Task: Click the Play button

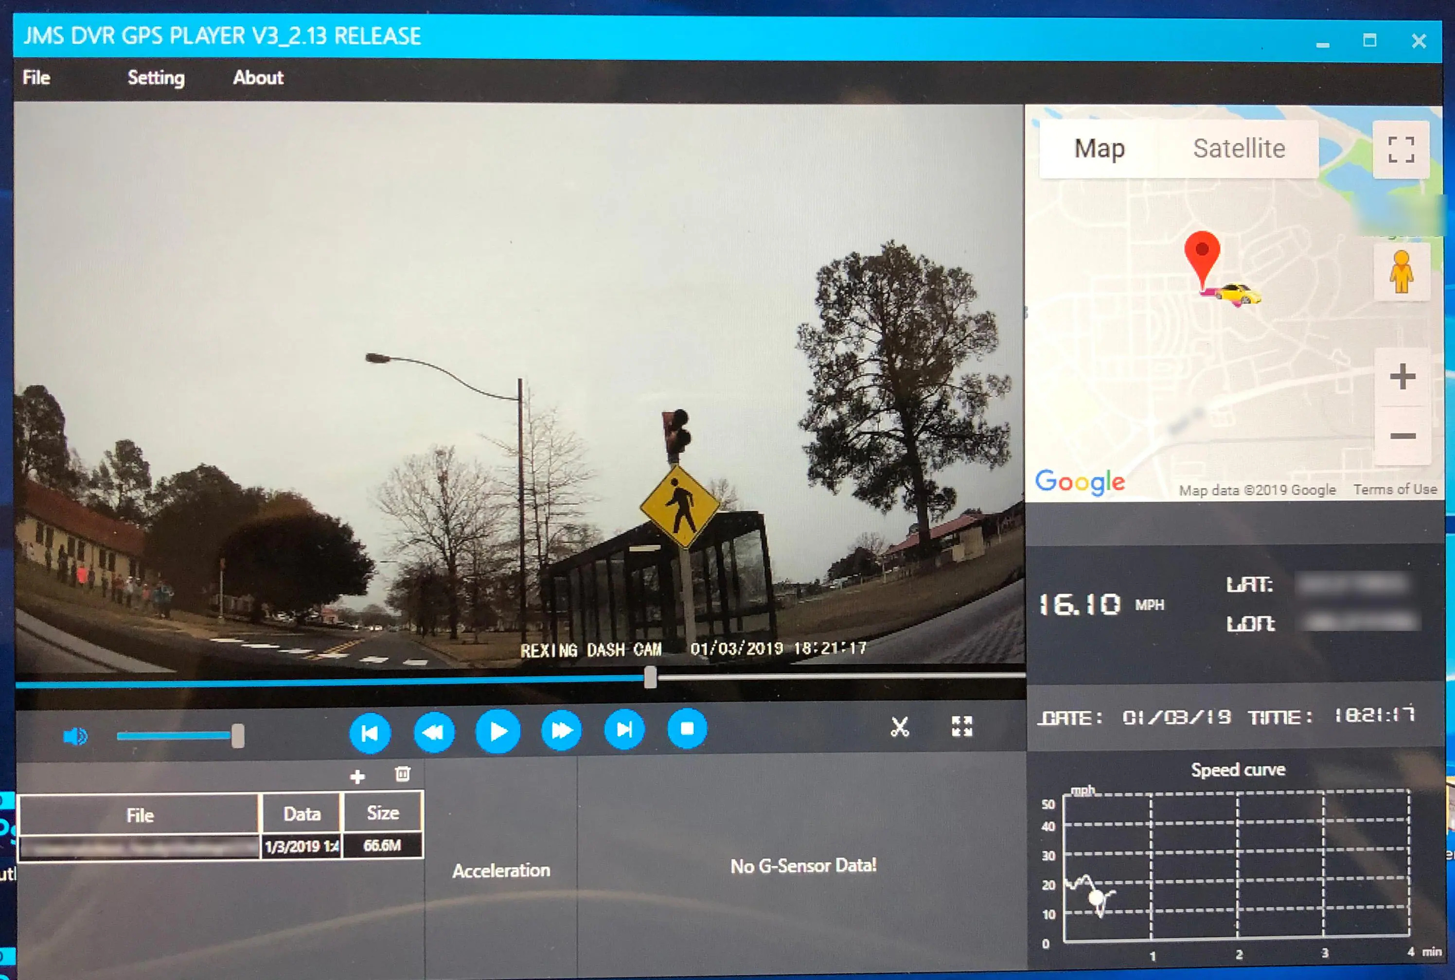Action: 497,731
